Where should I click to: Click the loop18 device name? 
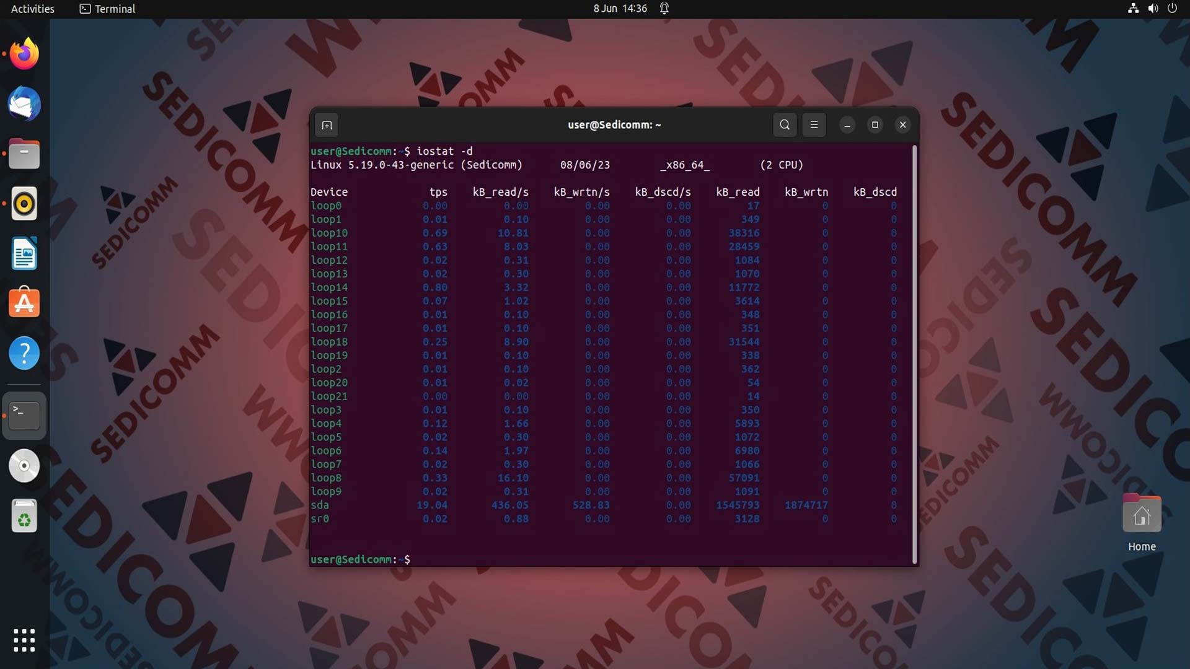(x=329, y=342)
